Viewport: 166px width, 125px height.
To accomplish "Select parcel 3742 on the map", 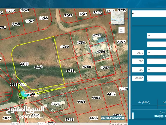I will point(83,14).
